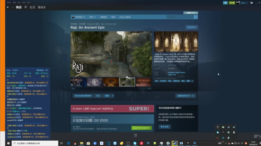Open 社区中心 community hub button

point(192,27)
